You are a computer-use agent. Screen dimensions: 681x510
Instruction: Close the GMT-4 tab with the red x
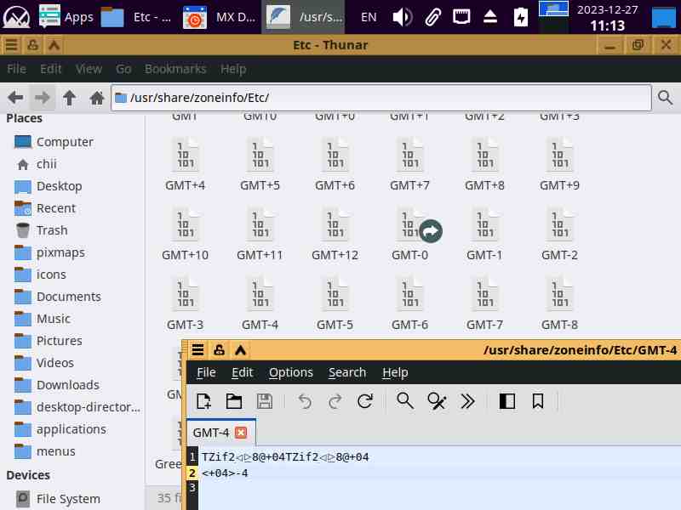[x=241, y=433]
